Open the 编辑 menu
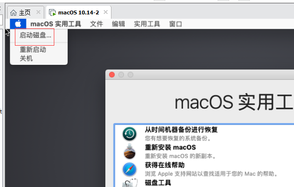 coord(119,24)
